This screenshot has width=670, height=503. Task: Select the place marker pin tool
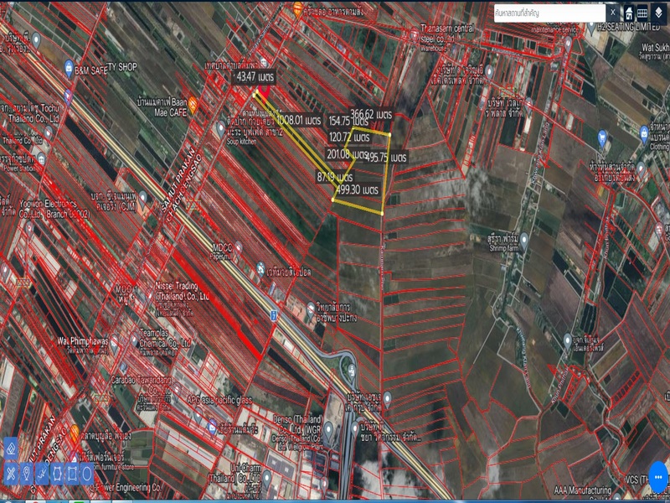pos(27,474)
